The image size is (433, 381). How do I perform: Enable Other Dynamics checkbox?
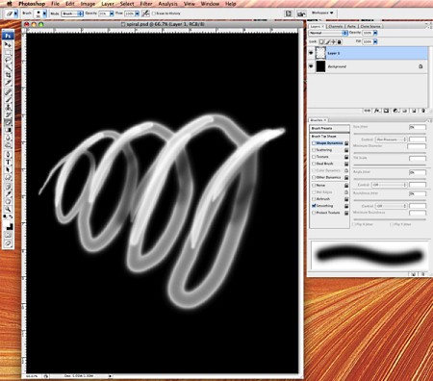[314, 177]
